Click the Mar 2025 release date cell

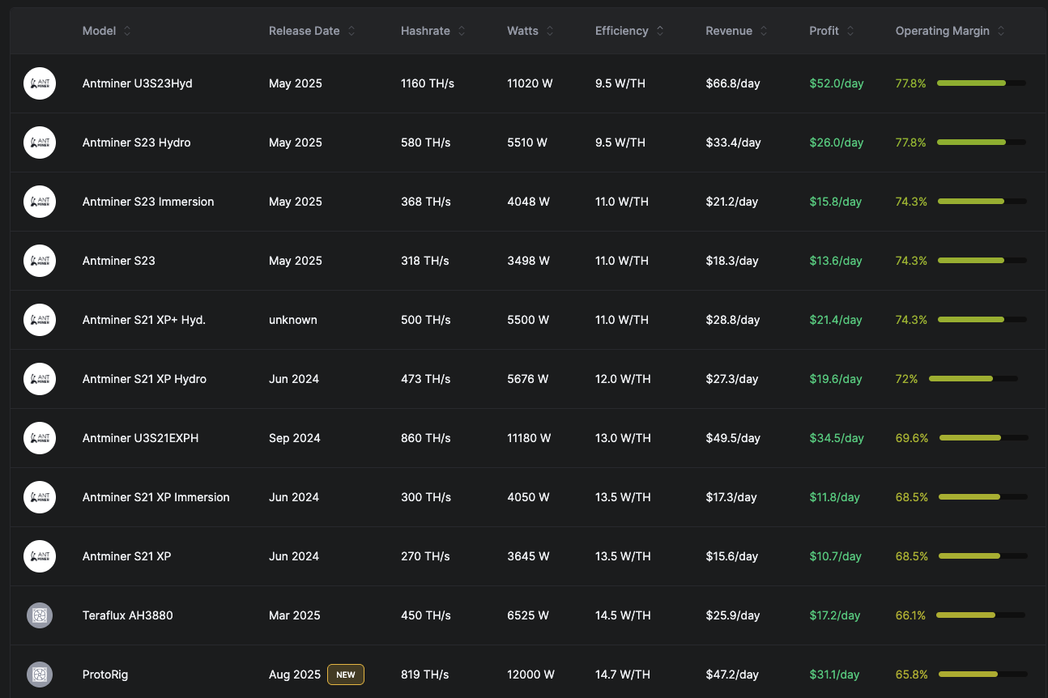[x=295, y=615]
